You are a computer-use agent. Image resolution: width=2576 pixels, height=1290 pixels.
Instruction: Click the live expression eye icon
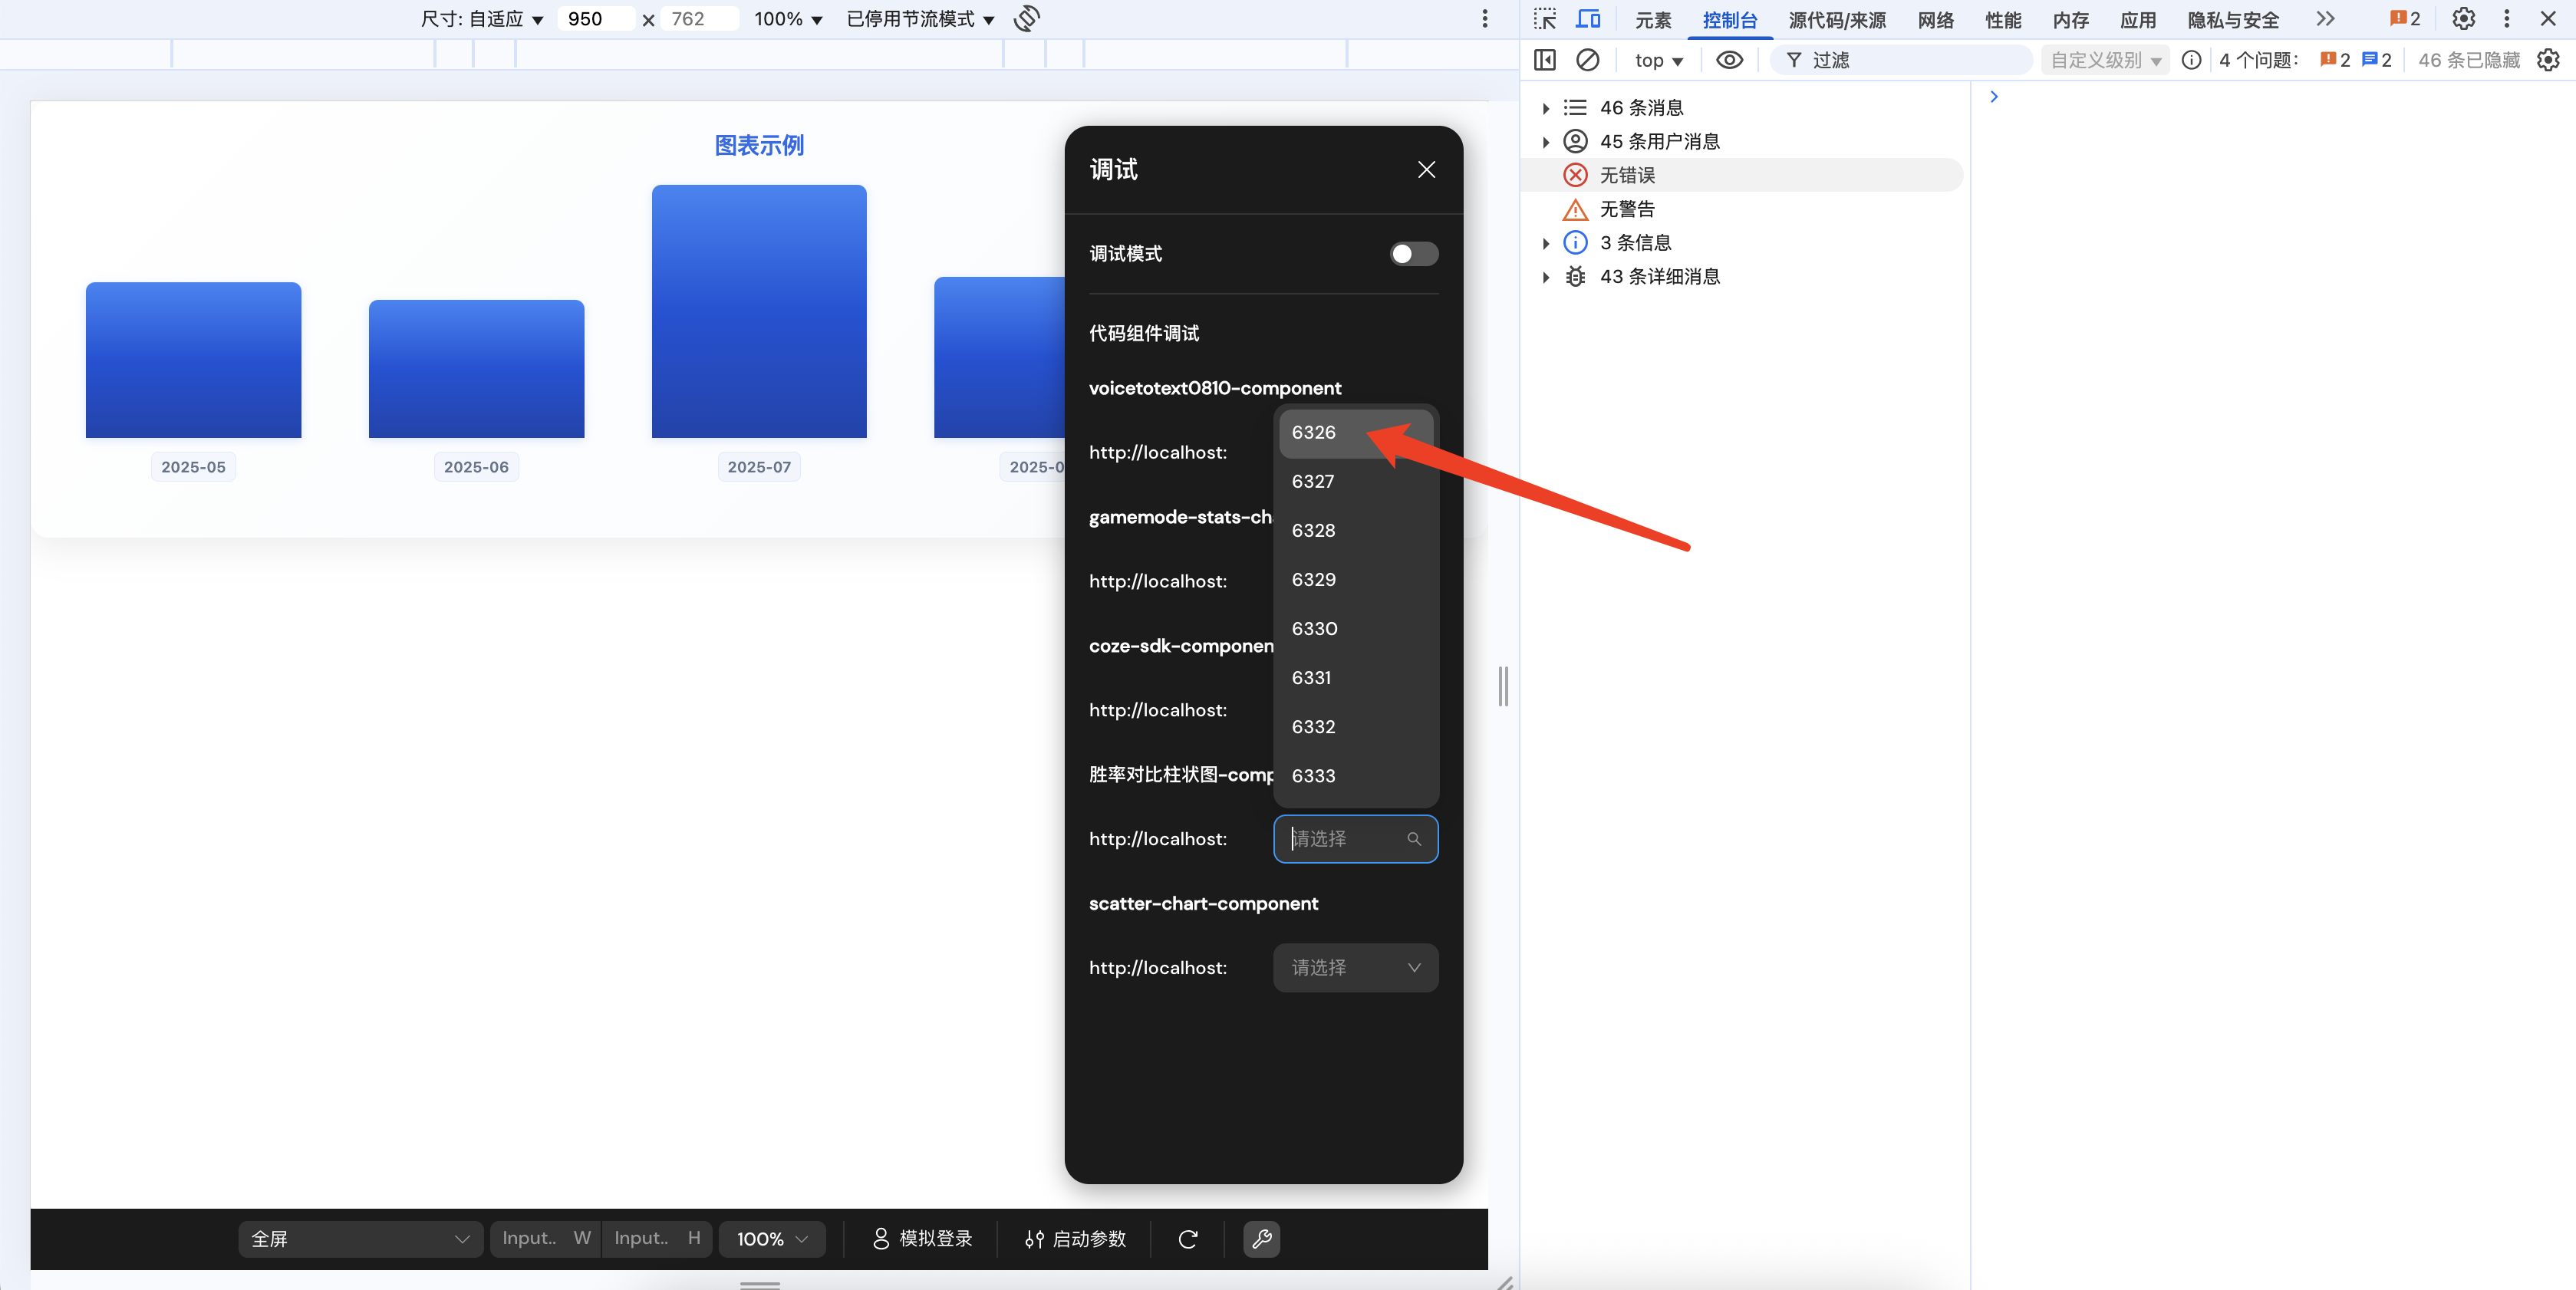click(x=1730, y=60)
